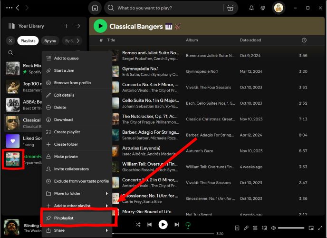The image size is (327, 238).
Task: Sort by the Album column header
Action: coord(192,40)
